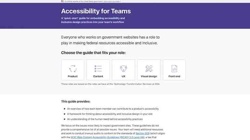Click the official US government website banner text
Viewport: 250px width, 140px height.
84,1
